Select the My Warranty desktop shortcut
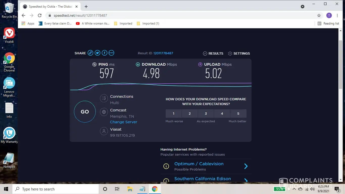 [x=9, y=135]
